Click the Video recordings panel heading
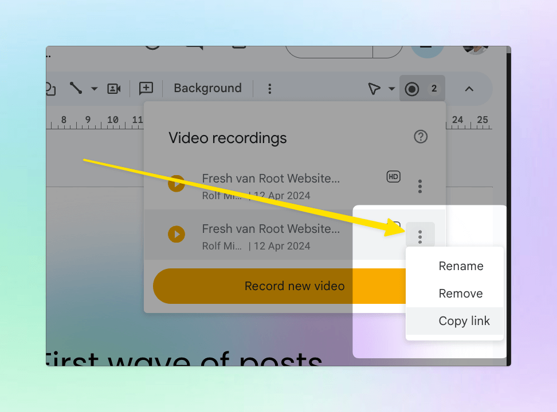 (x=227, y=138)
